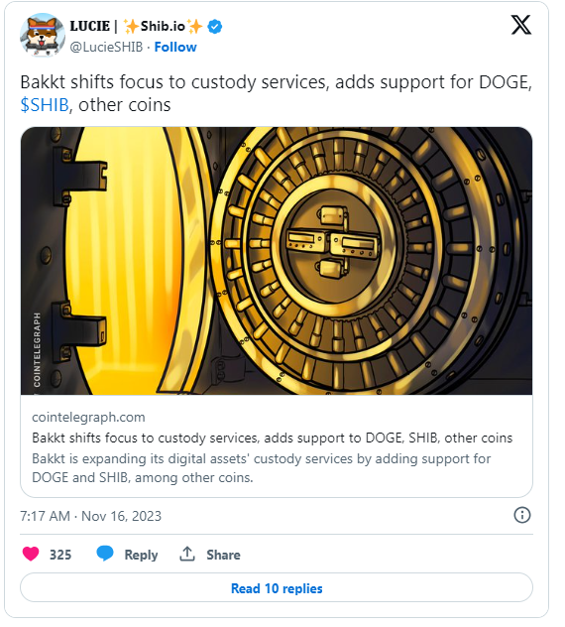Screen dimensions: 565x627
Task: Click the 325 likes count
Action: (x=60, y=555)
